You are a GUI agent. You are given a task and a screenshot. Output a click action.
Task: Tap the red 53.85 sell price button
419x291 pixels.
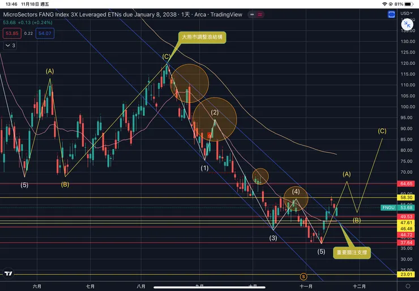pos(12,33)
